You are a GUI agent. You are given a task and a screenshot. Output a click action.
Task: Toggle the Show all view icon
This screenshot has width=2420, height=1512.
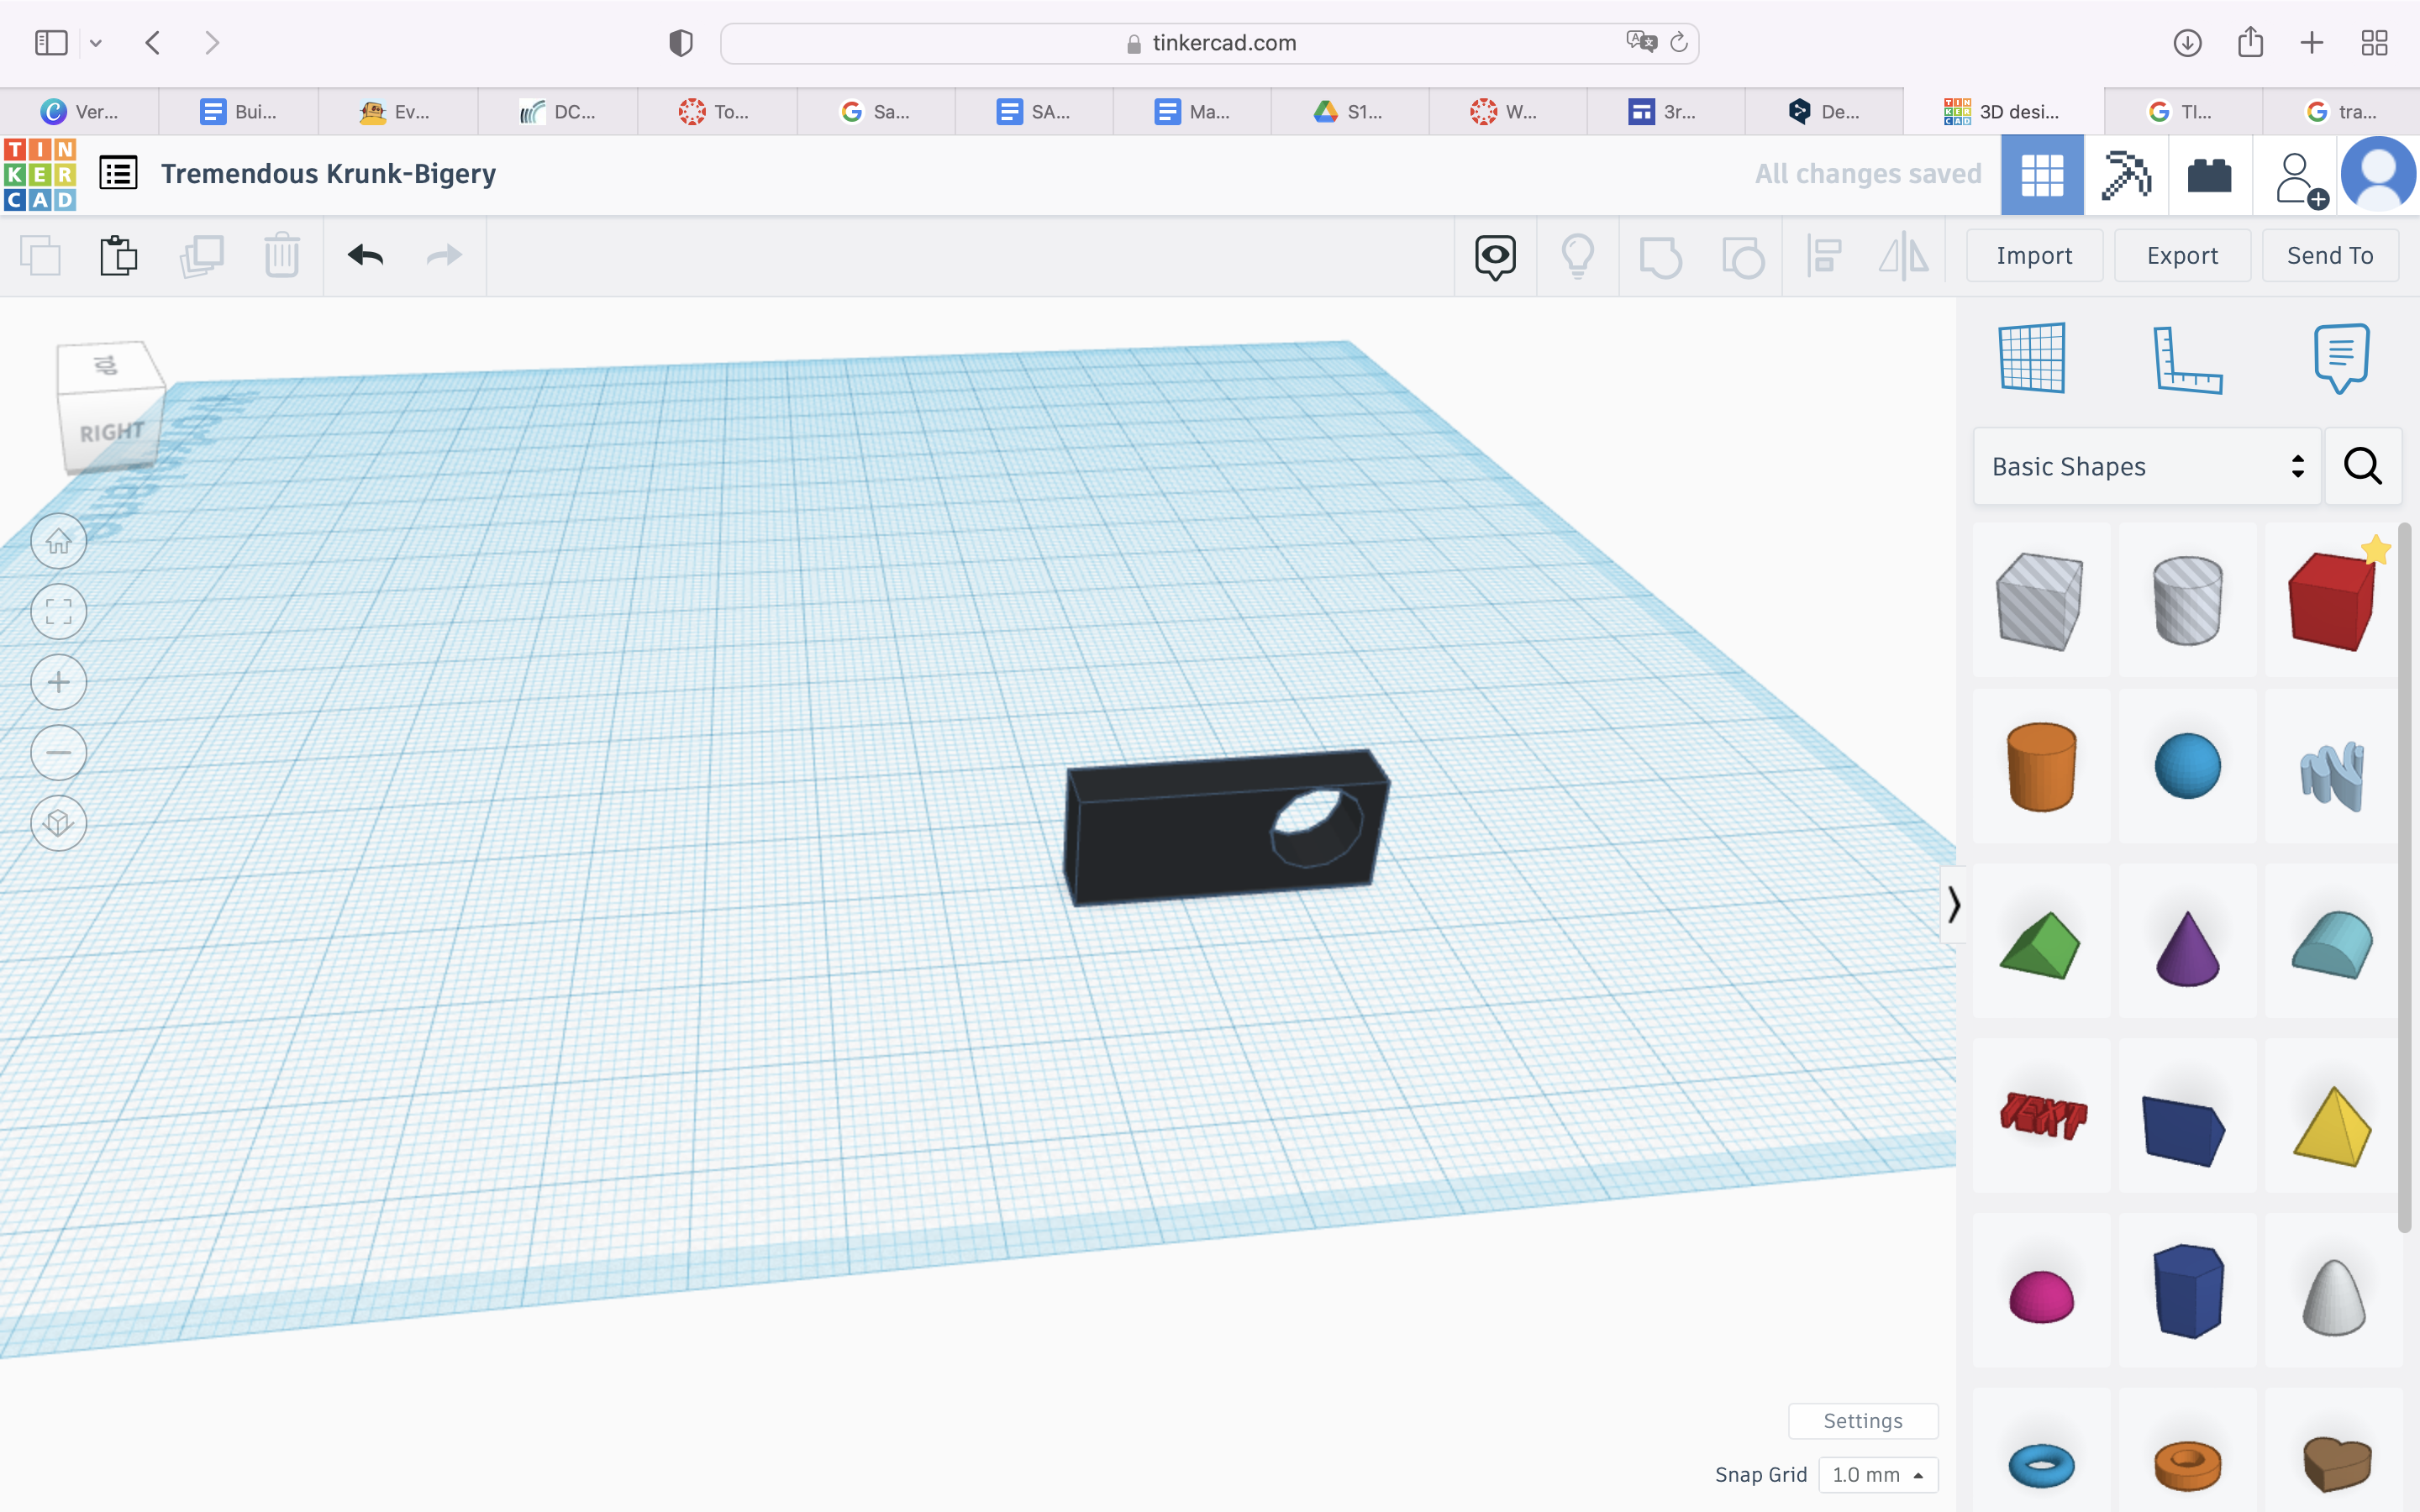[x=1495, y=257]
